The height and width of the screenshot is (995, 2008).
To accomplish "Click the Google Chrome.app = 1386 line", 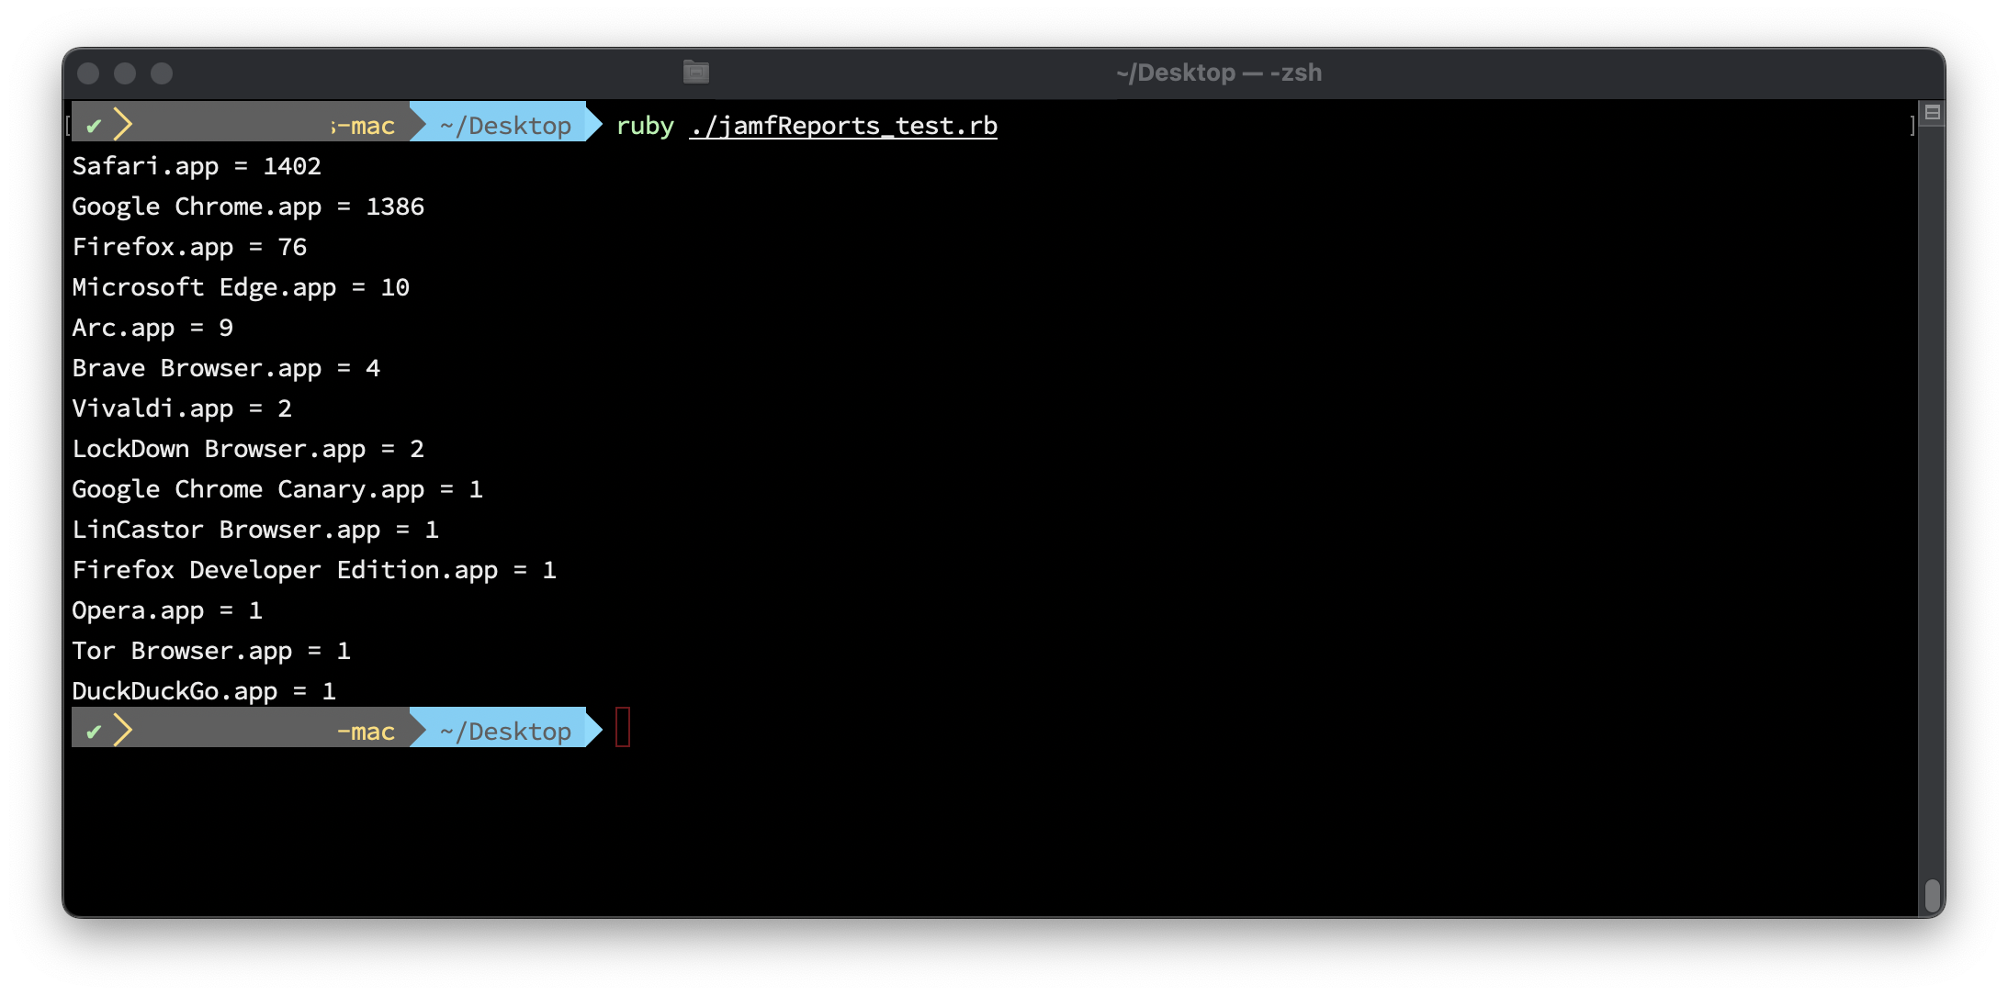I will [x=248, y=207].
